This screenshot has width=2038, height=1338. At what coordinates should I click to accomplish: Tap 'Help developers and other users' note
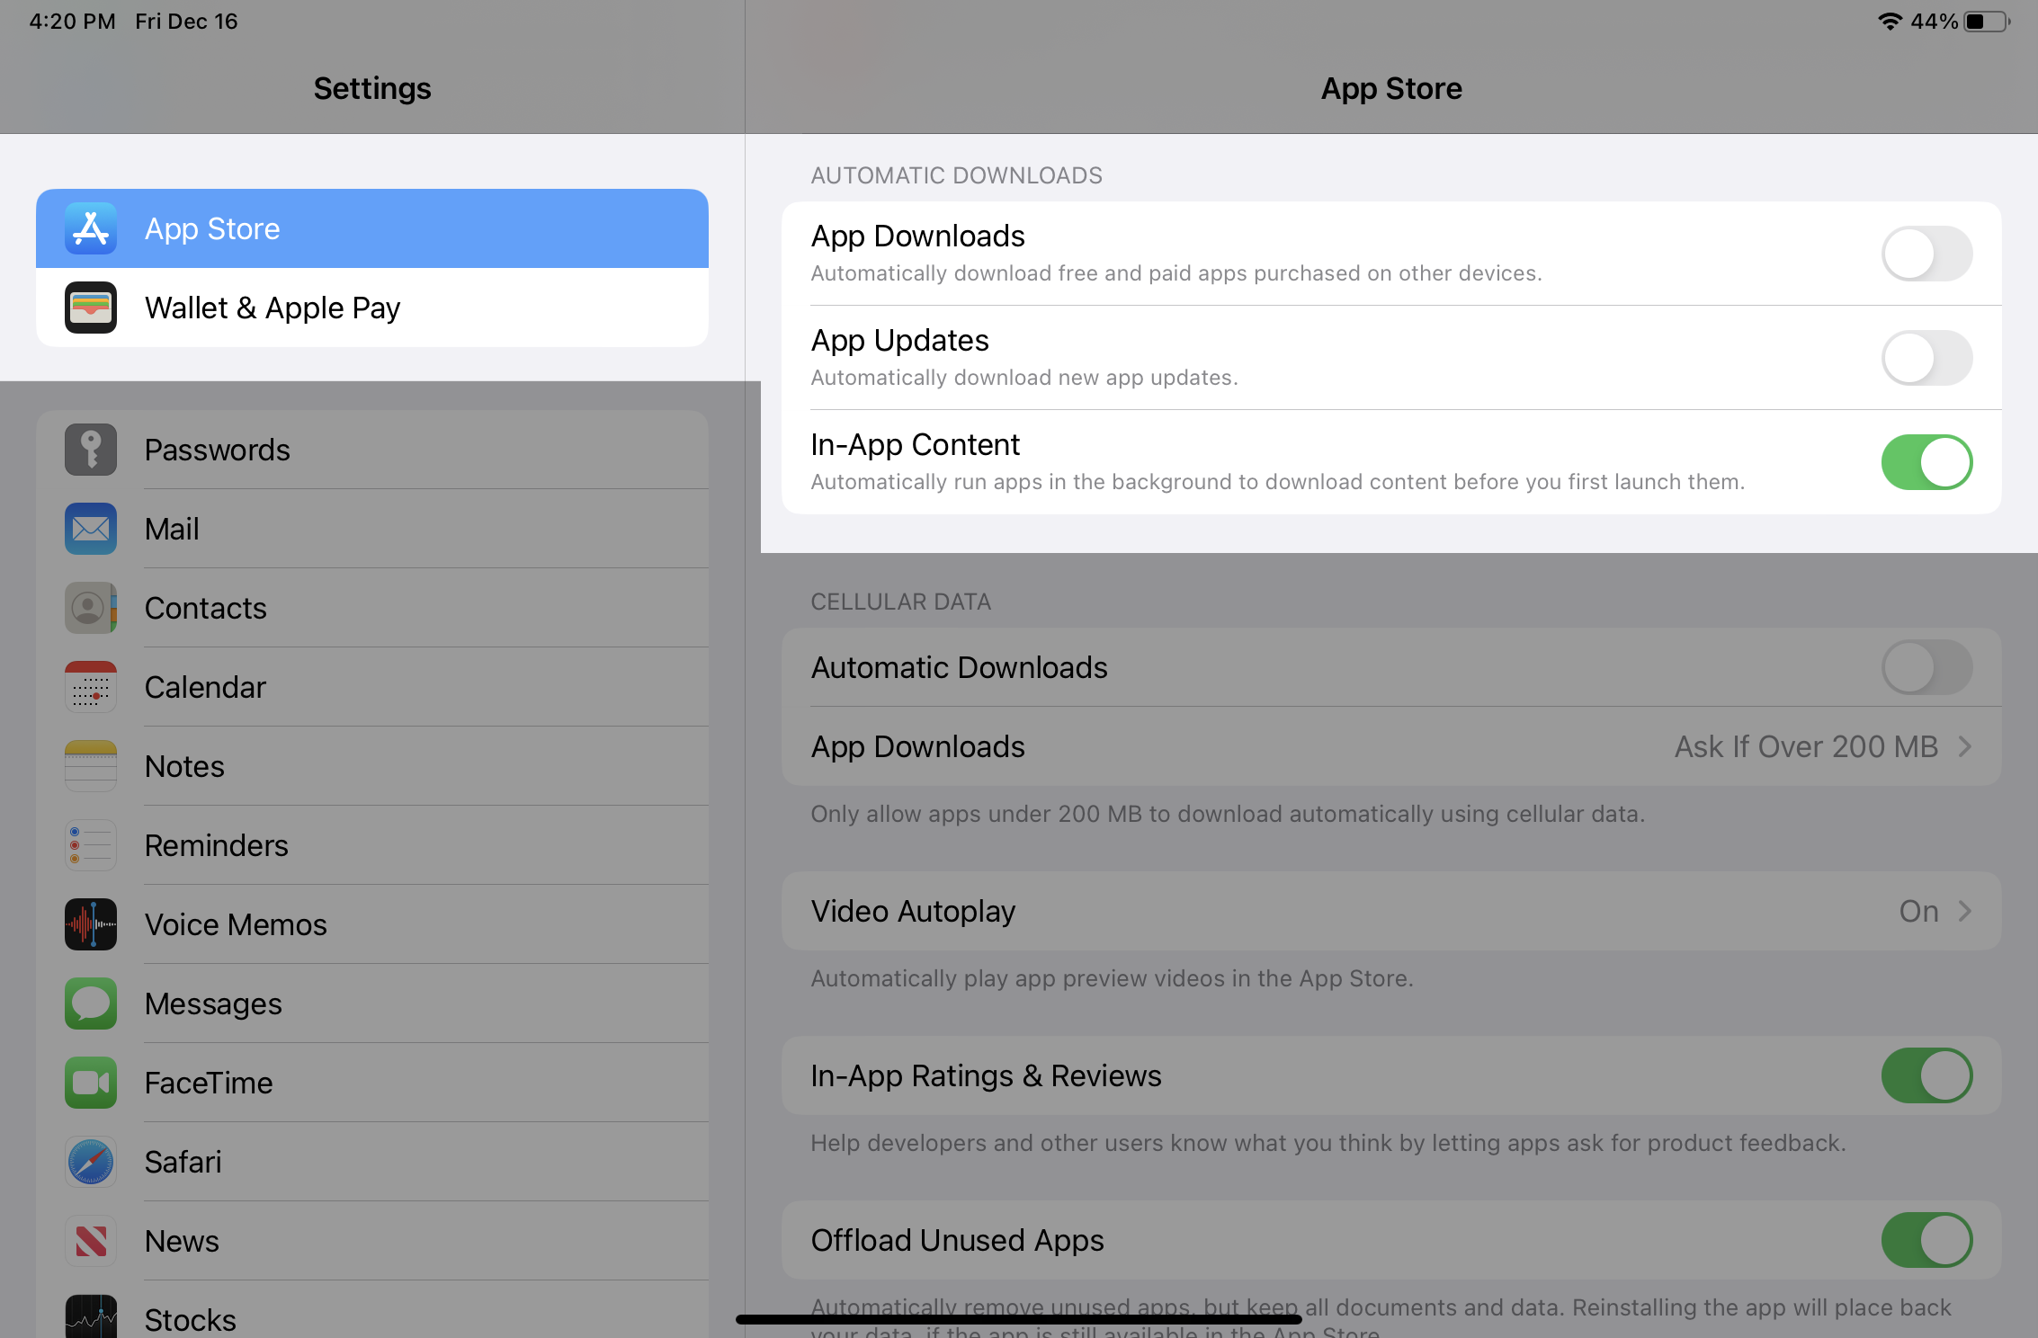[x=1328, y=1143]
